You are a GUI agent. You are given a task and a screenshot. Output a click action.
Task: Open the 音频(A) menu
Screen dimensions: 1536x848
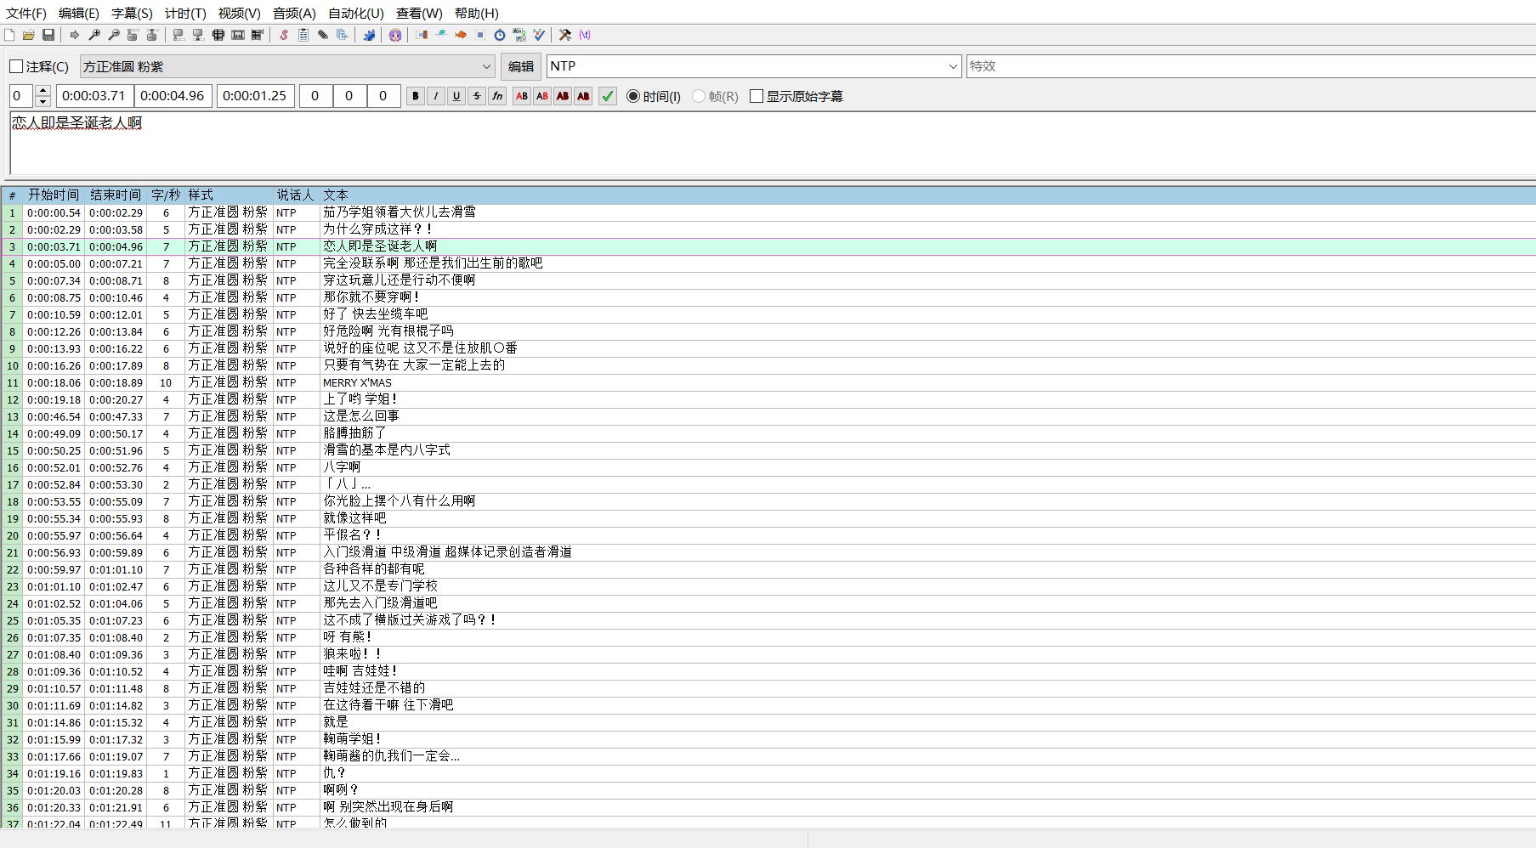click(294, 14)
